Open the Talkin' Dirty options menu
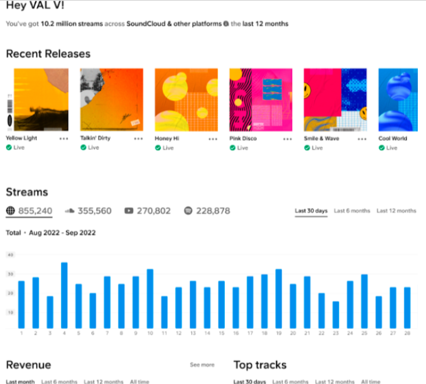426x384 pixels. tap(138, 139)
